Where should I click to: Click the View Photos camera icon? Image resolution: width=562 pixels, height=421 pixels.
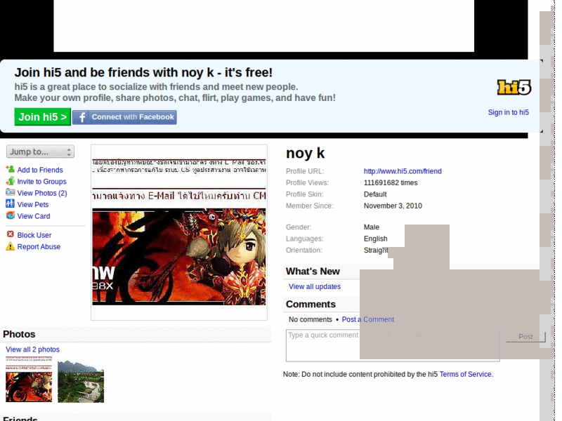[10, 192]
